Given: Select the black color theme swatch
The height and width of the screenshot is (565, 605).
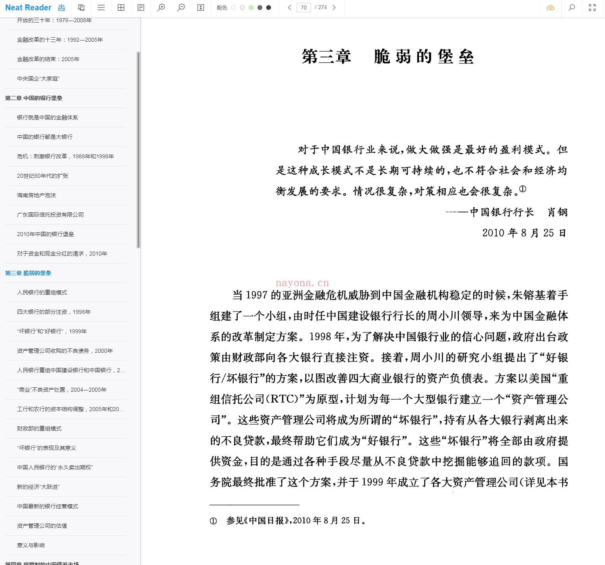Looking at the screenshot, I should 269,8.
